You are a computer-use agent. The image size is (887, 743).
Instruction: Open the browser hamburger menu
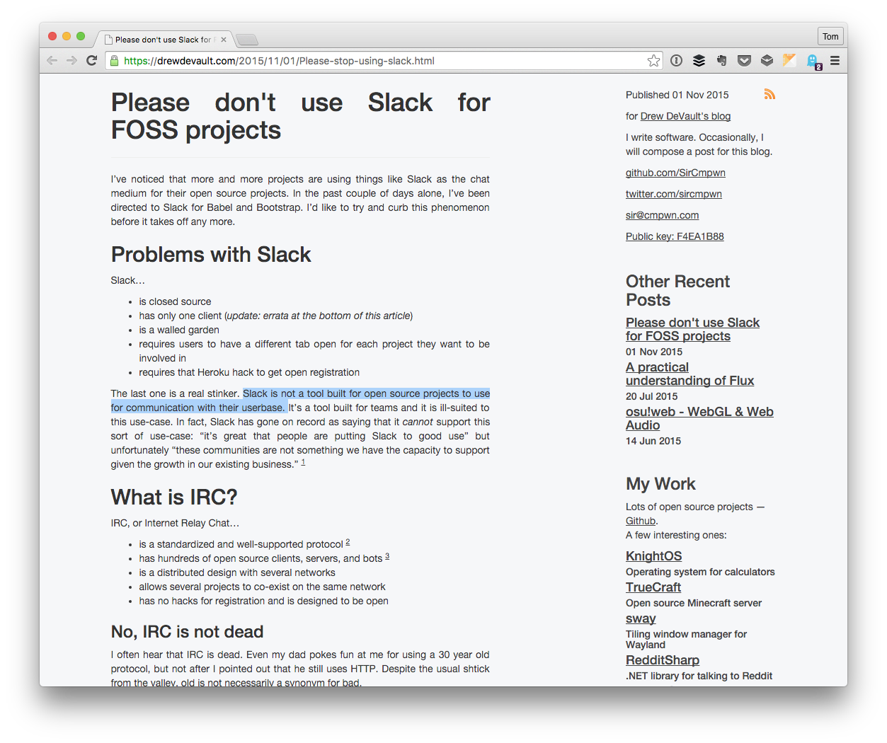835,60
